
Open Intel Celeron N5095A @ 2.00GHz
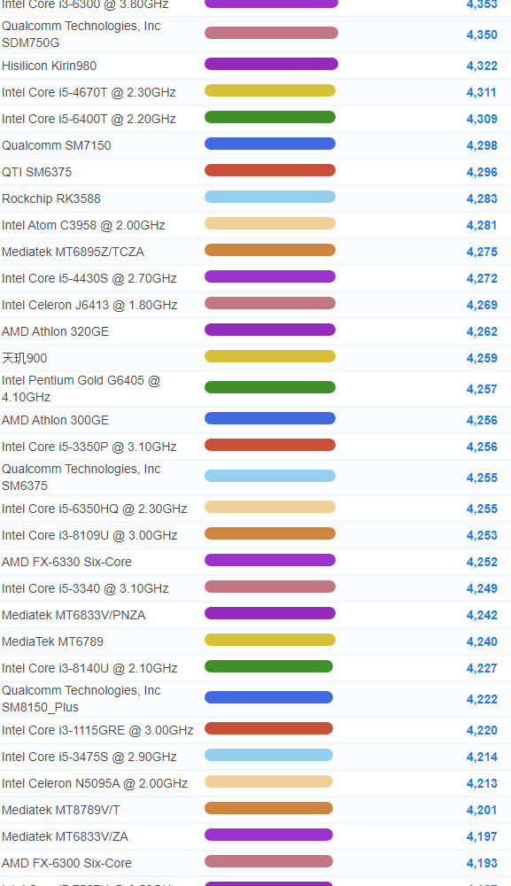[x=95, y=783]
